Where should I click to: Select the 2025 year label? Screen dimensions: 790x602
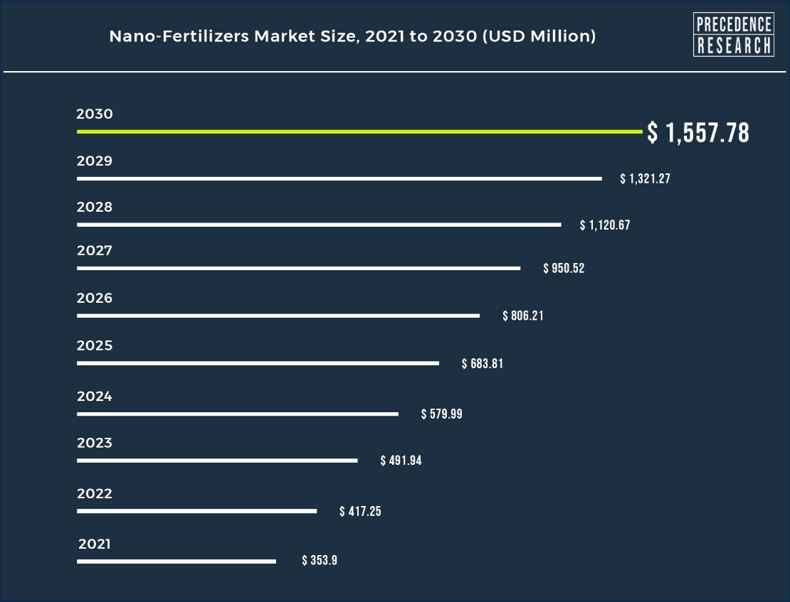pyautogui.click(x=95, y=346)
